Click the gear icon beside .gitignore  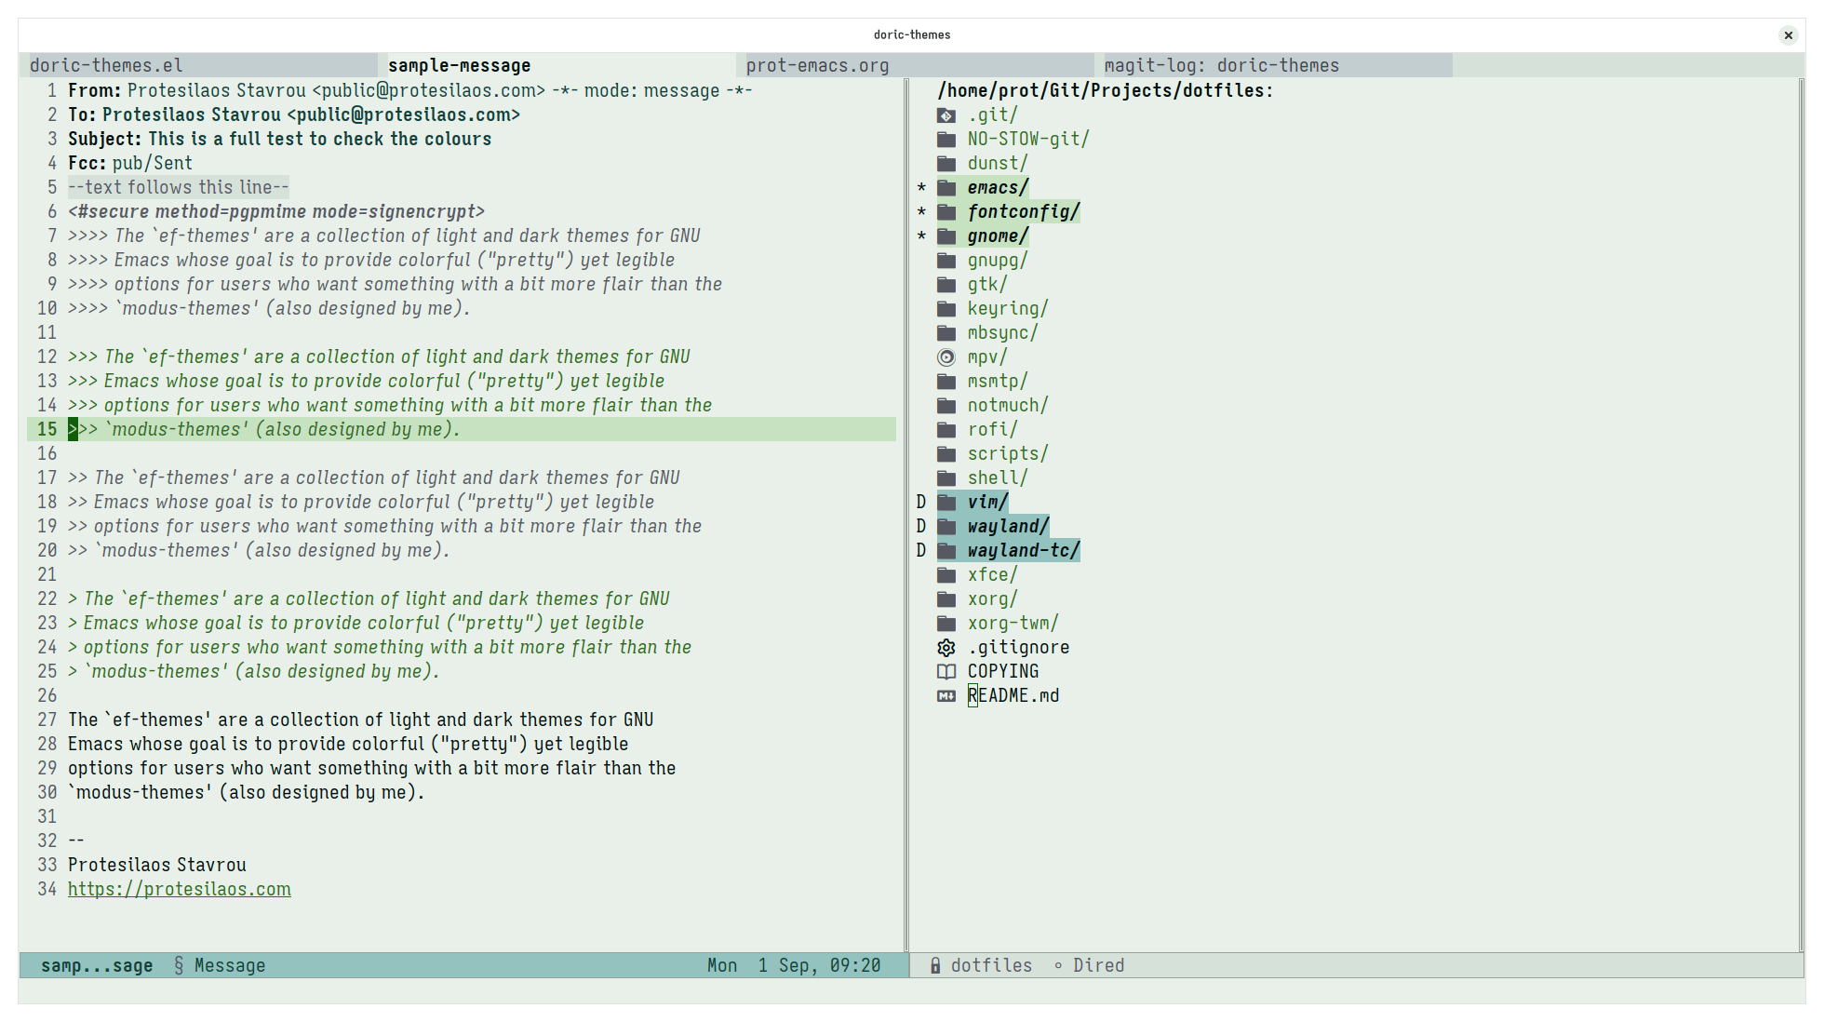pyautogui.click(x=946, y=648)
